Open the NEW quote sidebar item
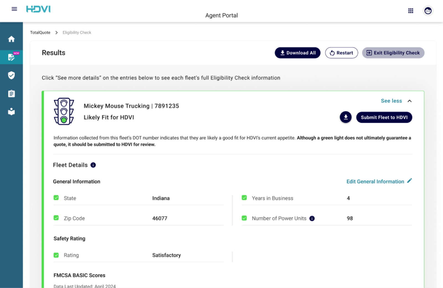 (x=11, y=57)
